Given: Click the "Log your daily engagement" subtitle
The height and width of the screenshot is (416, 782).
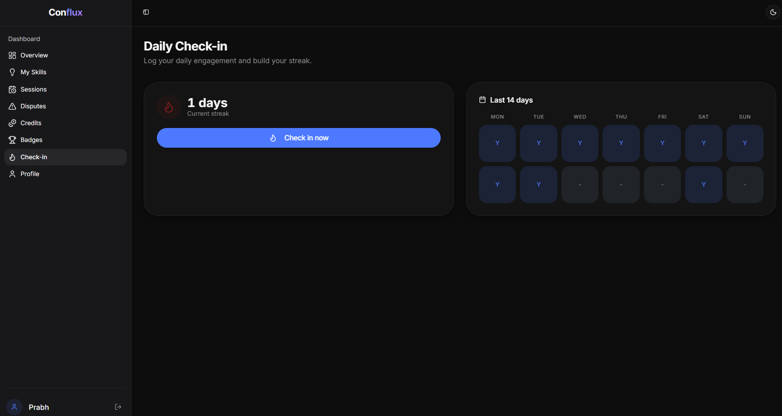Looking at the screenshot, I should point(228,61).
